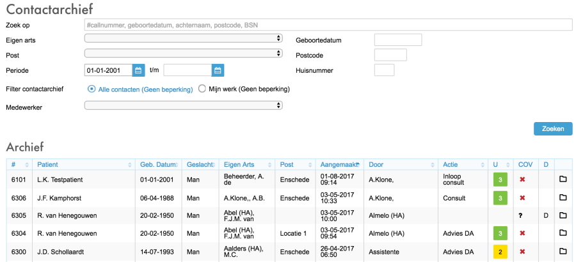
Task: Click Consult action in row 6306
Action: 454,198
